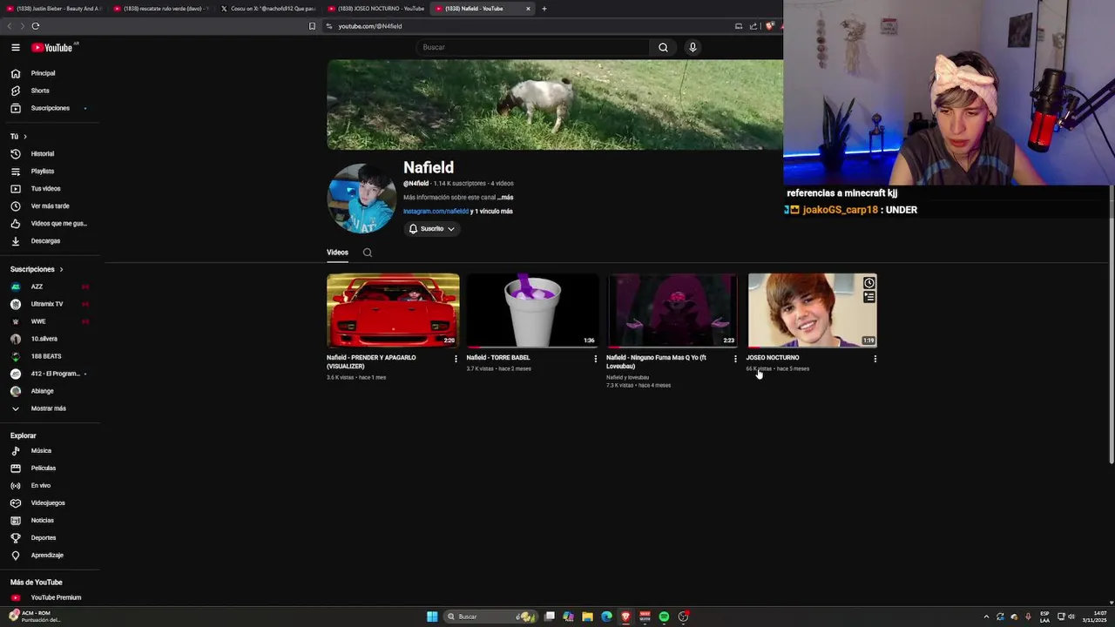The width and height of the screenshot is (1115, 627).
Task: Add JOSEO NOCTURNO to queue
Action: point(868,297)
